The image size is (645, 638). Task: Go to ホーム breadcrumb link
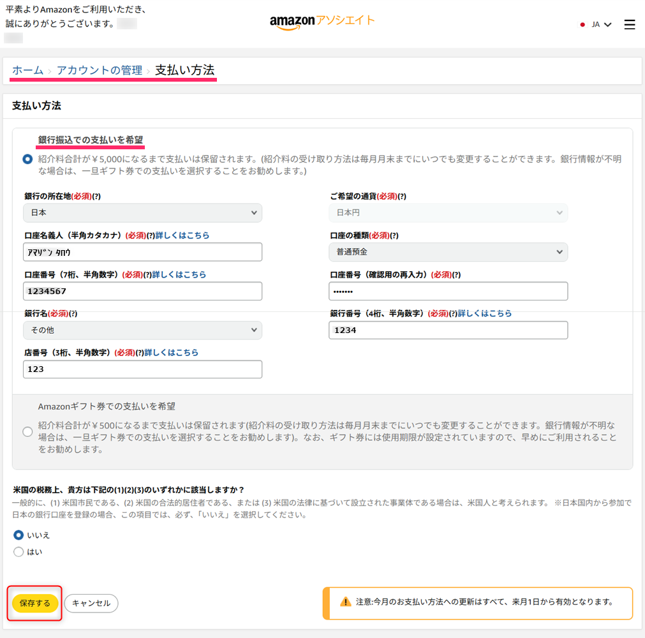click(x=27, y=70)
